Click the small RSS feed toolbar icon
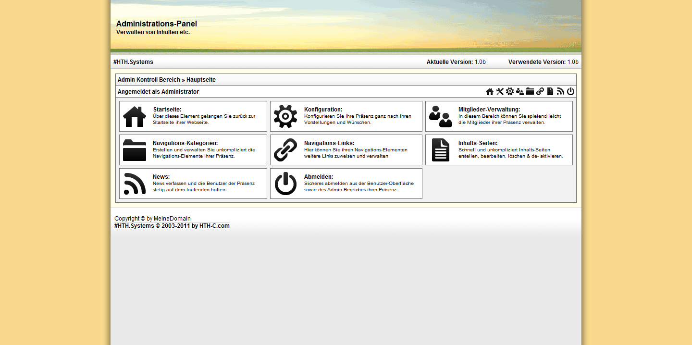Image resolution: width=692 pixels, height=345 pixels. 560,92
